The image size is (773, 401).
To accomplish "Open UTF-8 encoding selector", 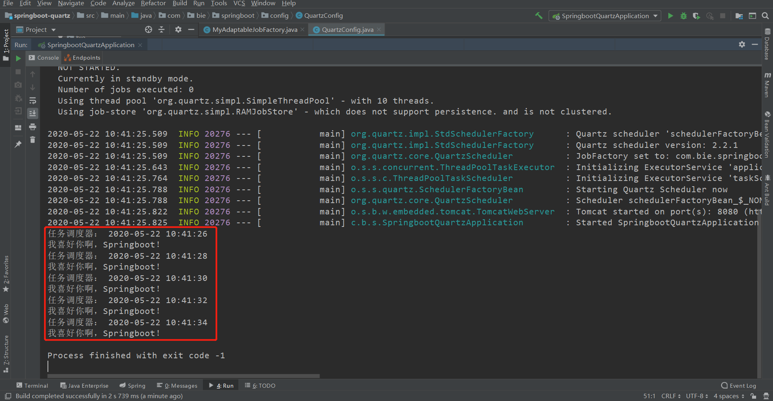I will [697, 396].
